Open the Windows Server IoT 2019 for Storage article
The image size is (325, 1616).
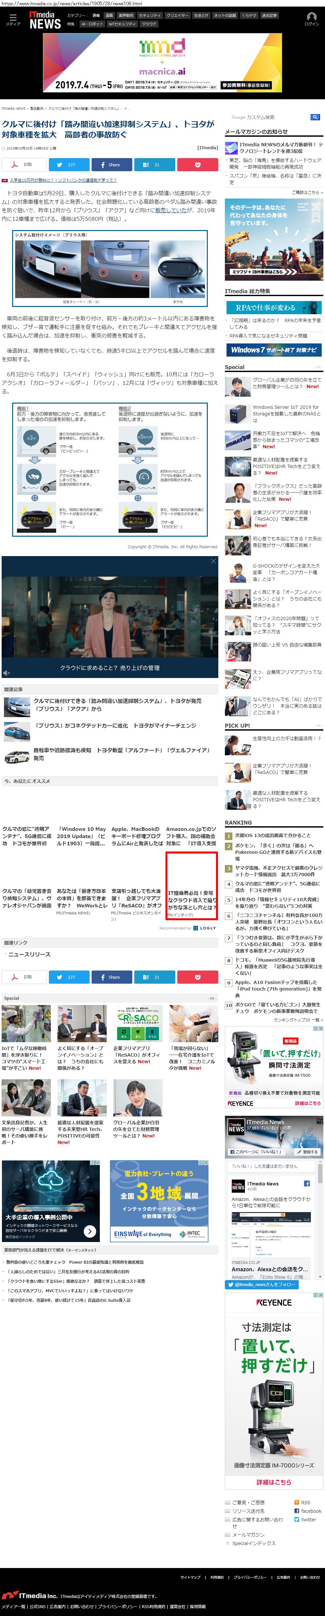point(287,413)
